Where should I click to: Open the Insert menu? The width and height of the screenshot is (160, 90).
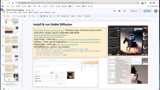click(x=20, y=12)
